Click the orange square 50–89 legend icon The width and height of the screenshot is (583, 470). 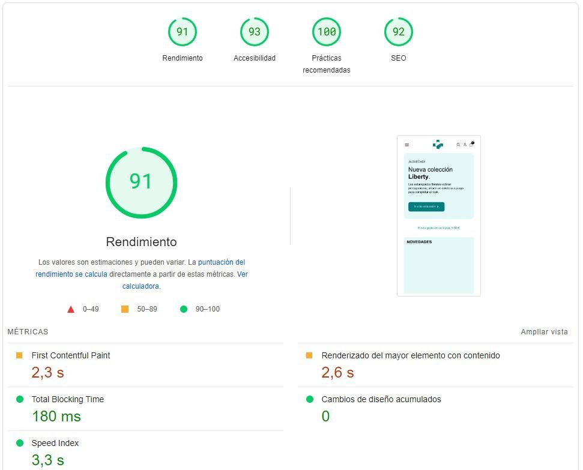[125, 309]
